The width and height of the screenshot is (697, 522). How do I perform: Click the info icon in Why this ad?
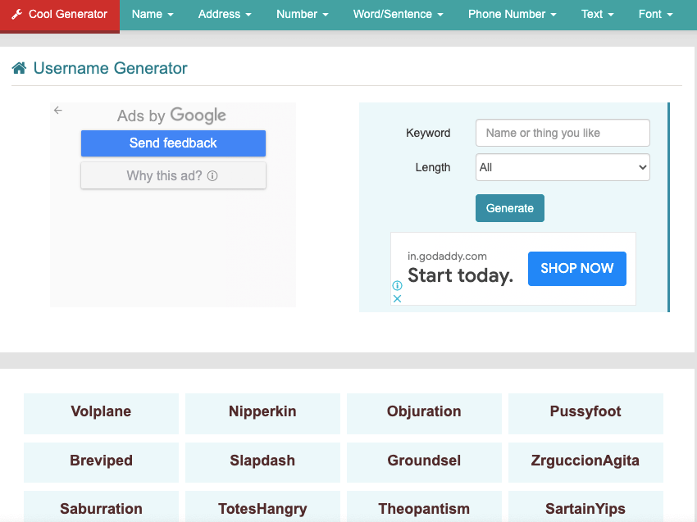pos(212,175)
